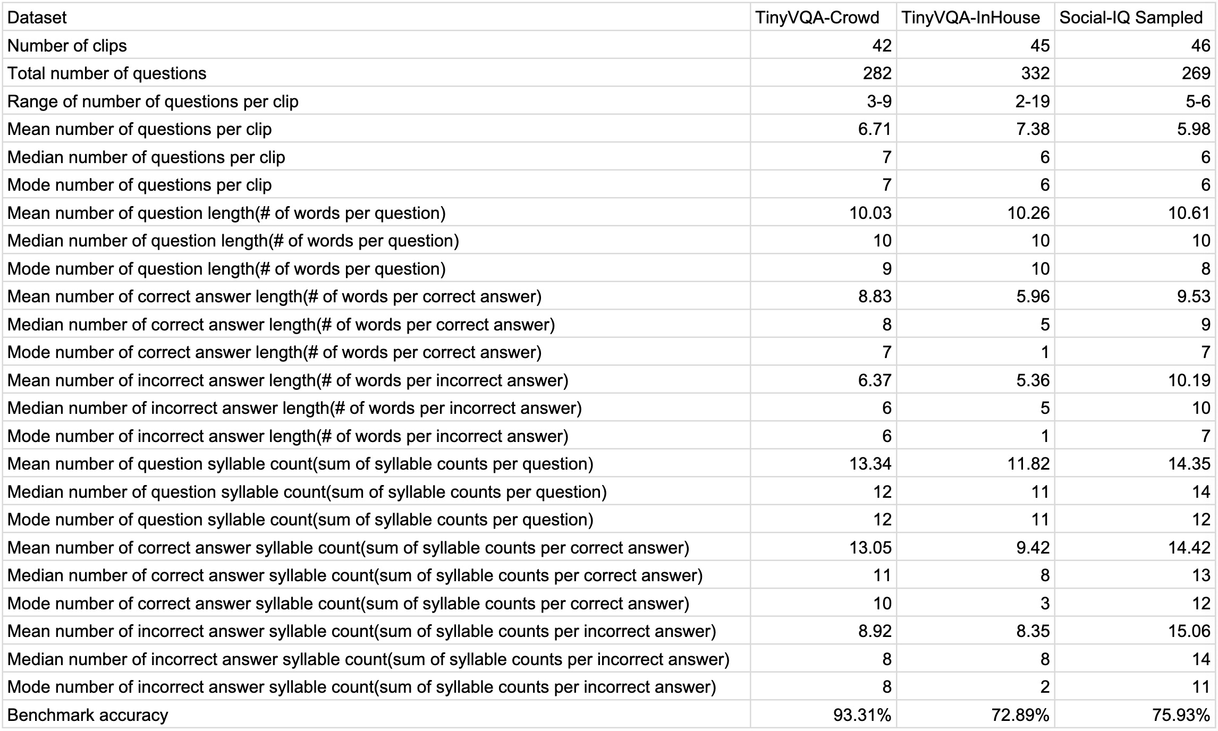Click the 72.89% benchmark accuracy cell
The width and height of the screenshot is (1218, 731).
point(976,715)
